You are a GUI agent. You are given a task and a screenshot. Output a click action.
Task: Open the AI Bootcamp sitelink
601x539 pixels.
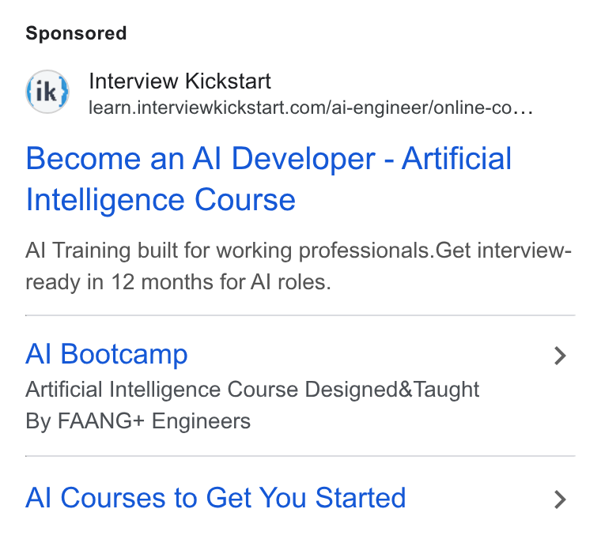point(107,354)
